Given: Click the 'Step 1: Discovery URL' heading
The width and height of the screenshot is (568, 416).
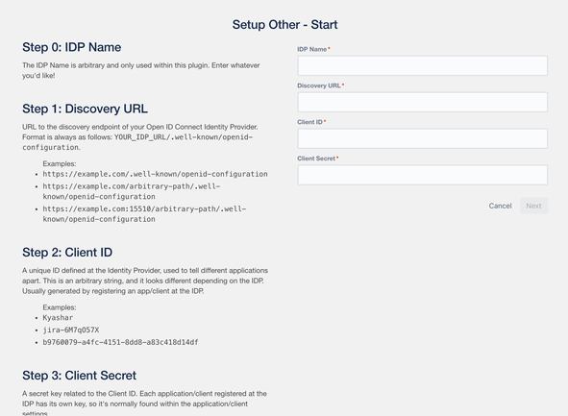Looking at the screenshot, I should coord(86,109).
